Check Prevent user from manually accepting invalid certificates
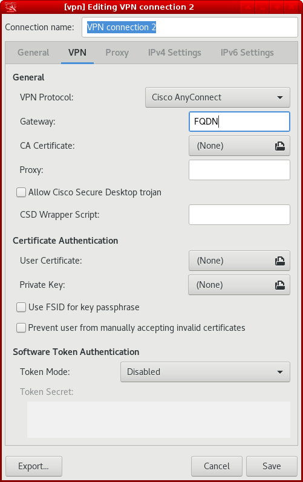 pyautogui.click(x=21, y=328)
